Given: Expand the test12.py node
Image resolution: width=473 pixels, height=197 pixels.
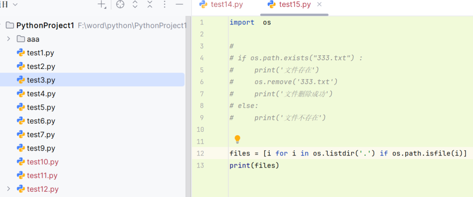Looking at the screenshot, I should (x=8, y=189).
